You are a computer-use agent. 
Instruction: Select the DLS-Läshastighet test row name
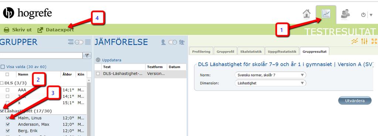(x=123, y=74)
